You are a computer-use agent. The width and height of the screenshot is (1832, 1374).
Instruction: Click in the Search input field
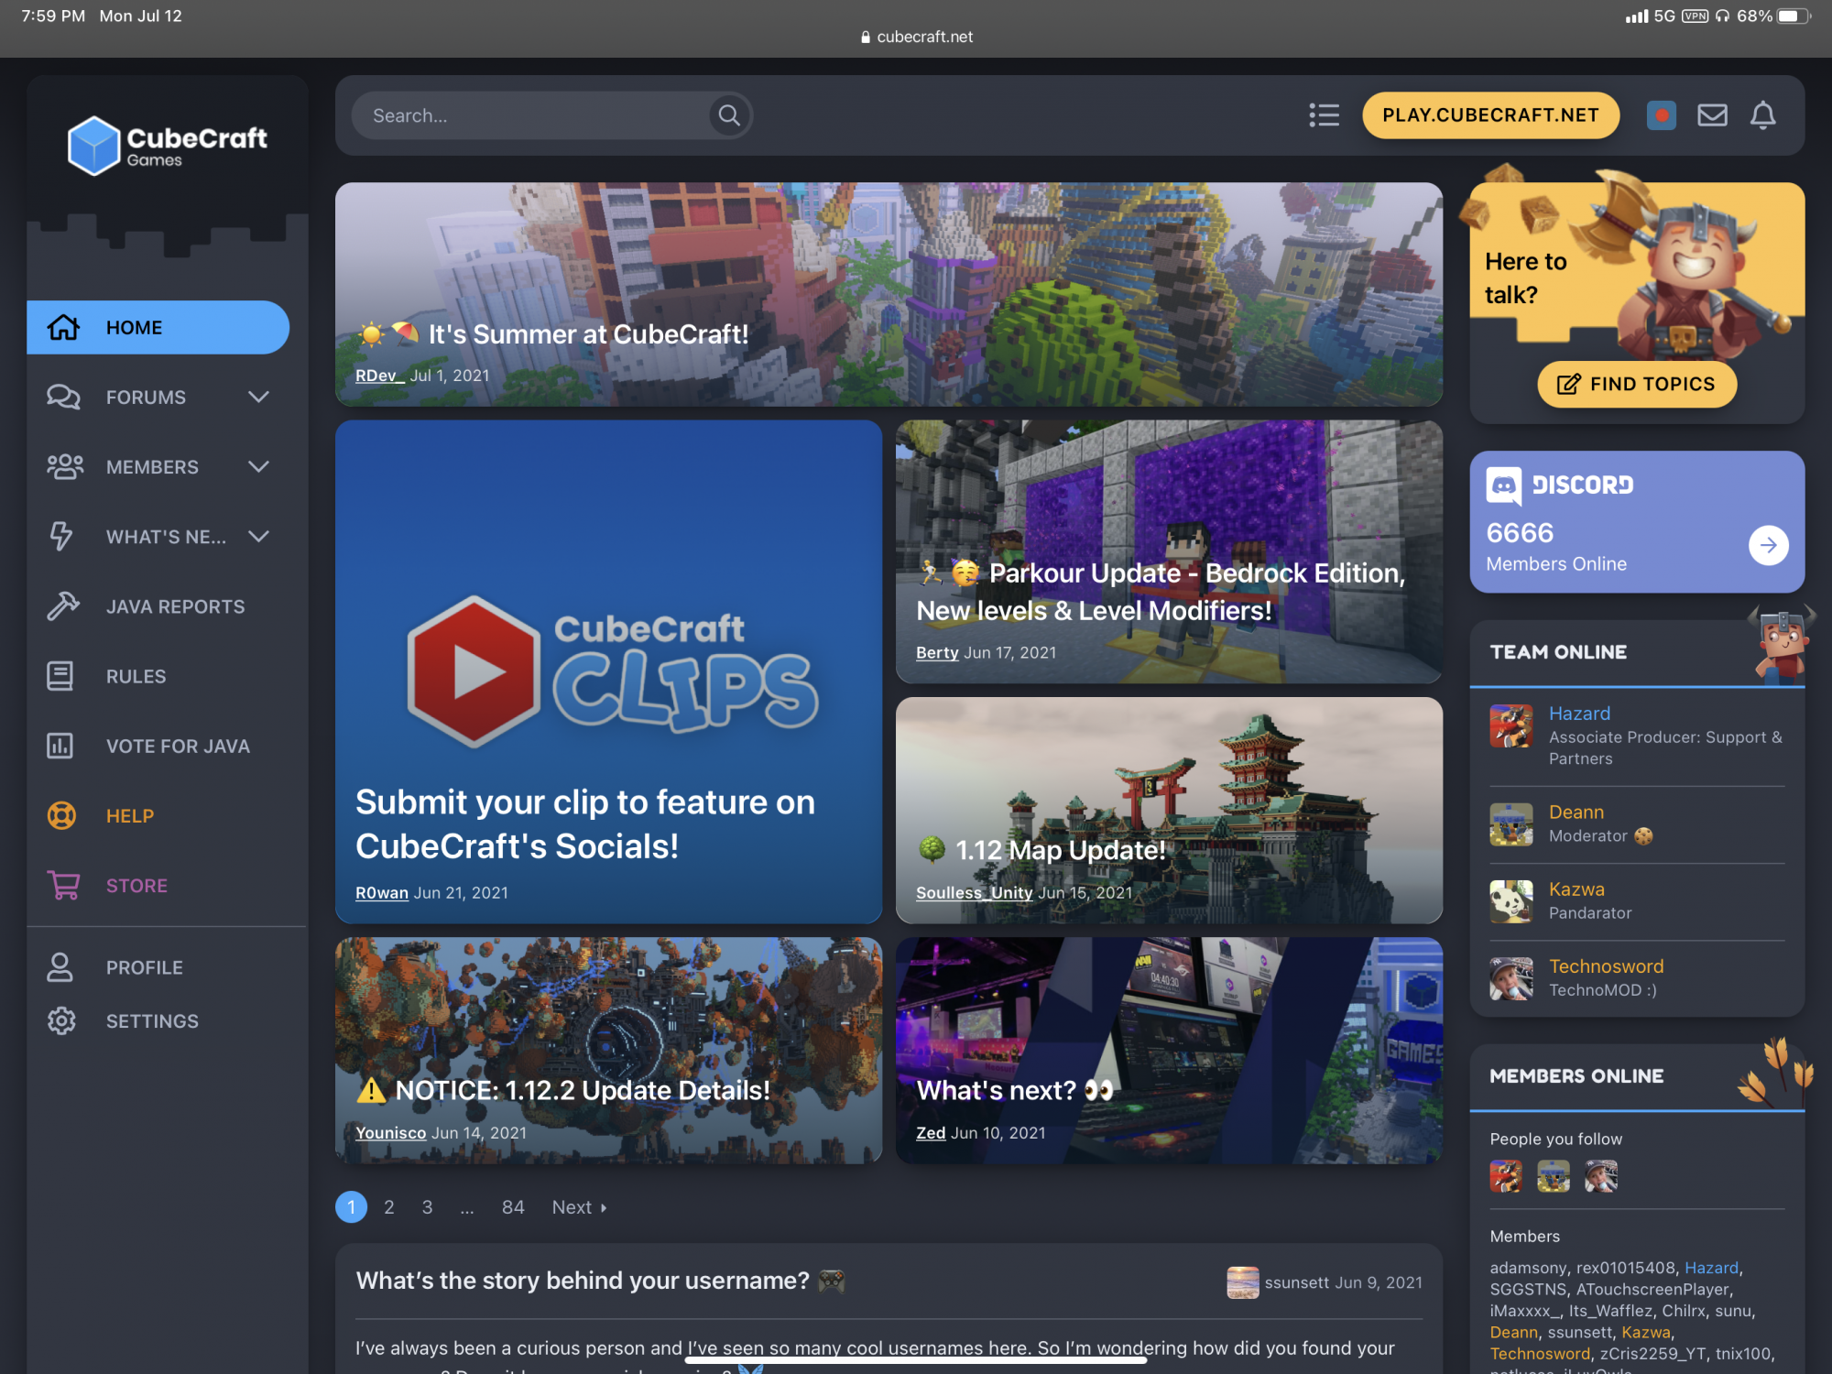(531, 115)
